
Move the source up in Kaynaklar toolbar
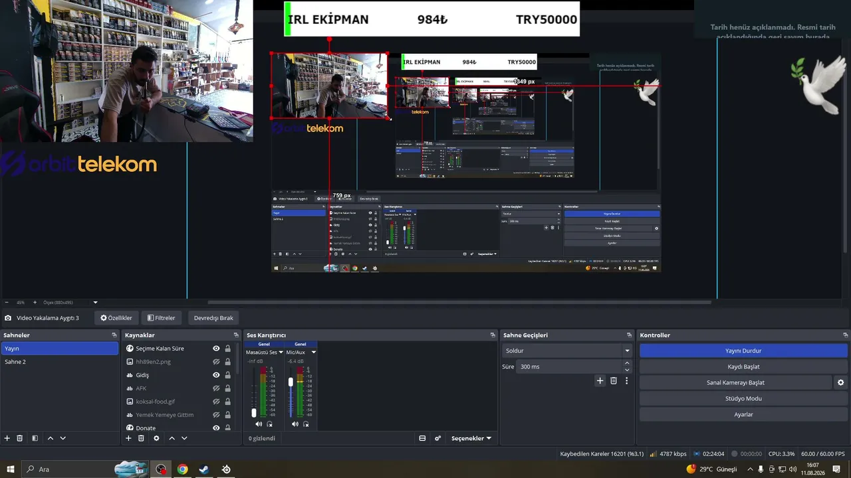pyautogui.click(x=172, y=438)
